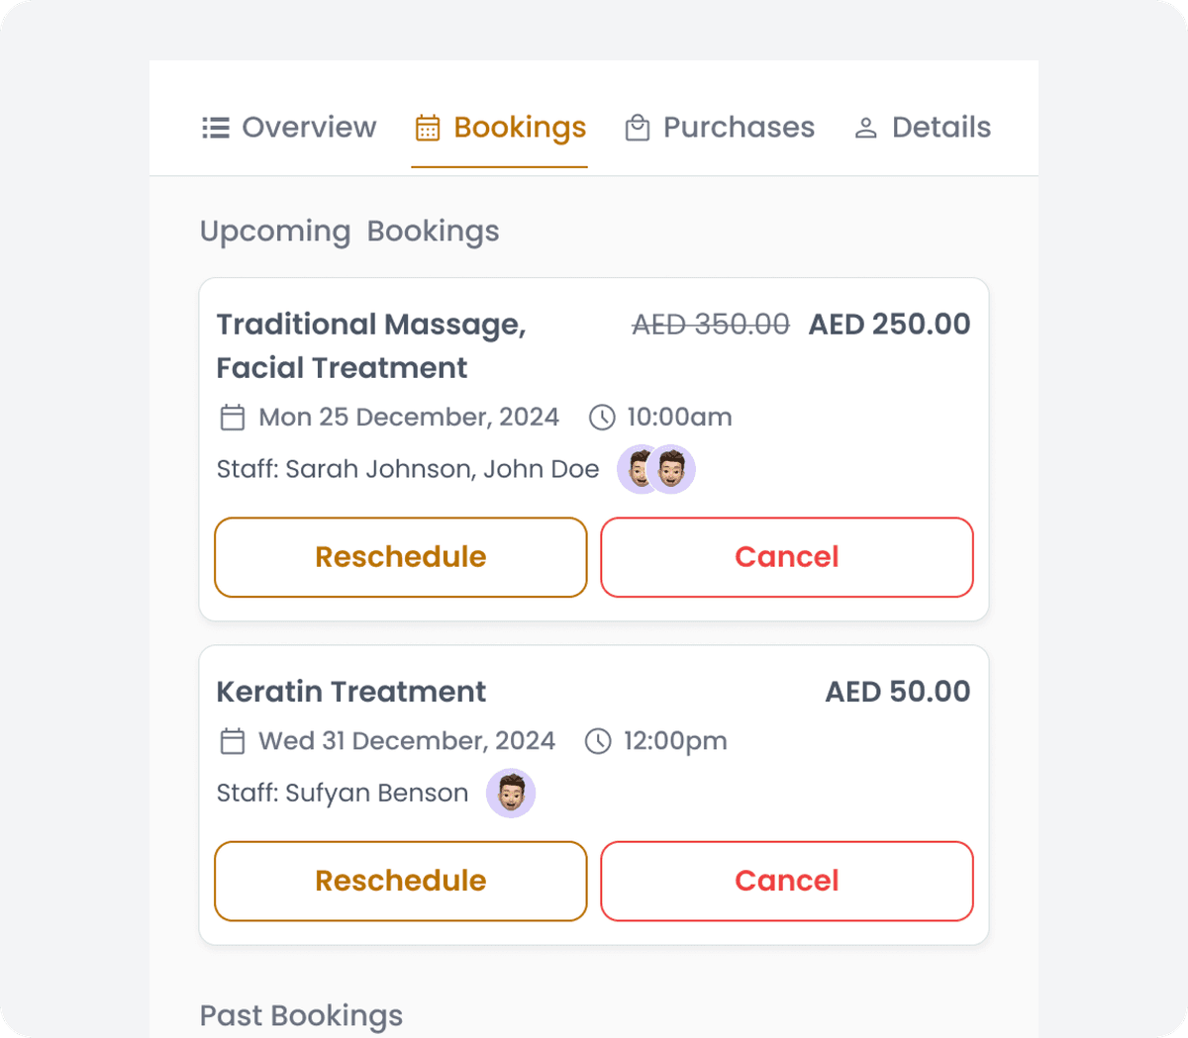Click clock icon next to 12:00pm
The image size is (1188, 1038).
[598, 741]
